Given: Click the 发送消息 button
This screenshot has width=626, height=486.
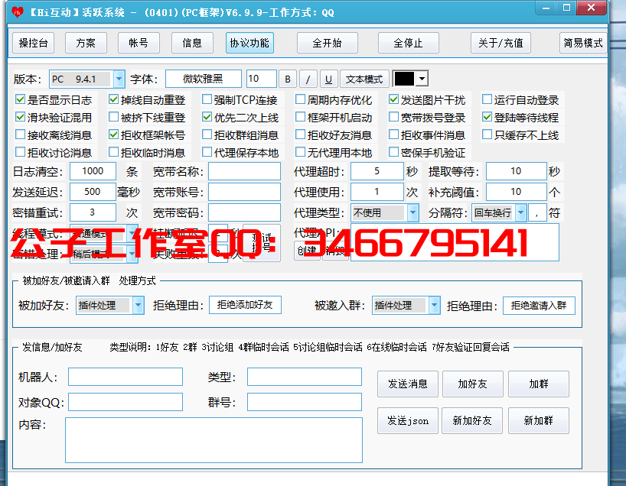Looking at the screenshot, I should click(x=408, y=384).
